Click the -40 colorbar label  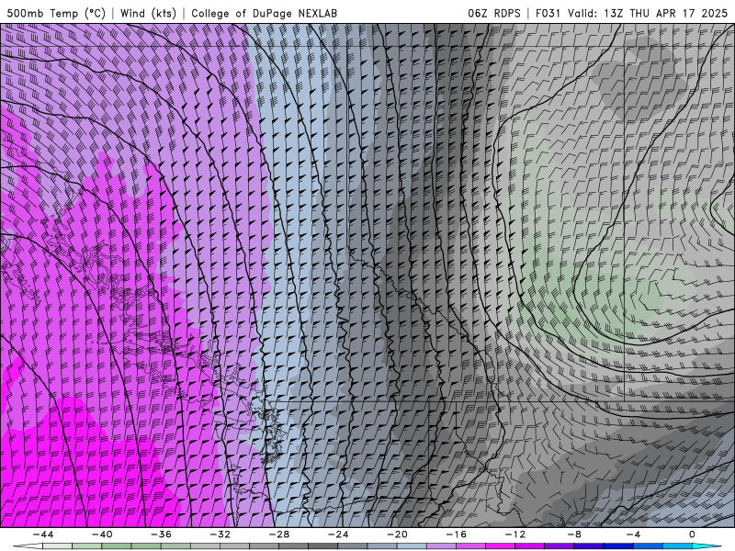coord(102,534)
